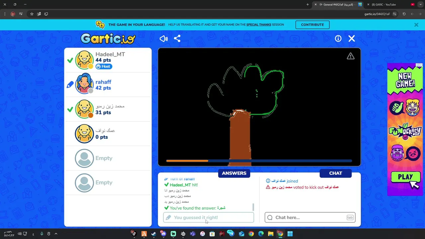Open the Windows Start button
The height and width of the screenshot is (239, 425).
(x=290, y=234)
